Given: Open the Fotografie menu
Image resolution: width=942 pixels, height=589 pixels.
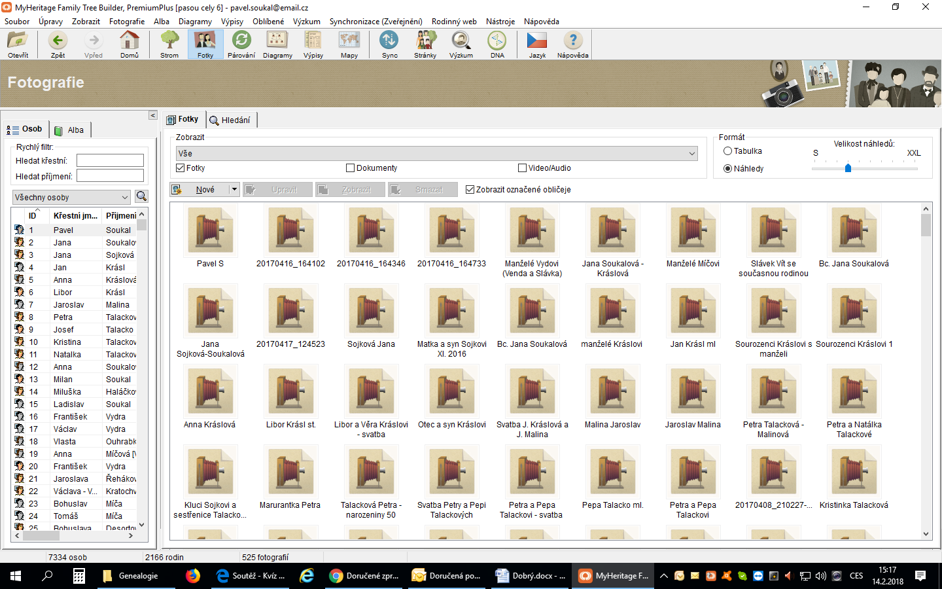Looking at the screenshot, I should (x=127, y=22).
